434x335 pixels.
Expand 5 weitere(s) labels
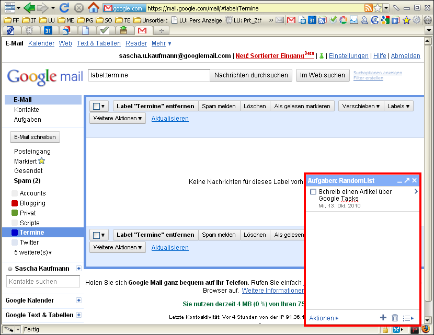(x=32, y=252)
